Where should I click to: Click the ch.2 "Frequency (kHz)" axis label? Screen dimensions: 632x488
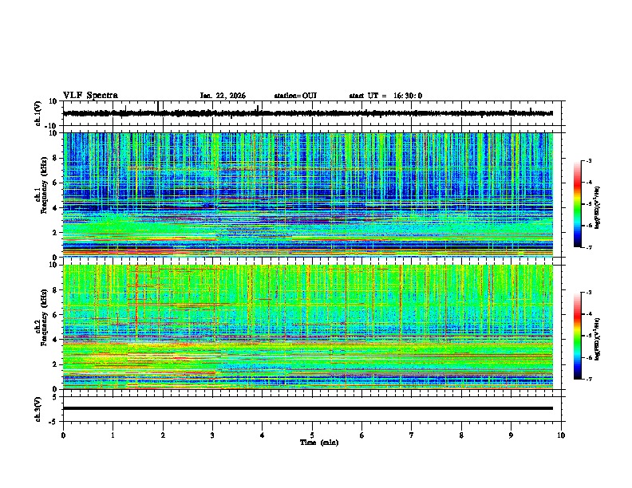pyautogui.click(x=44, y=317)
